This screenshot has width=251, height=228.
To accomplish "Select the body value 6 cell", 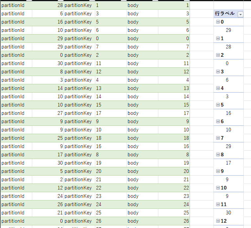I will click(x=174, y=30).
